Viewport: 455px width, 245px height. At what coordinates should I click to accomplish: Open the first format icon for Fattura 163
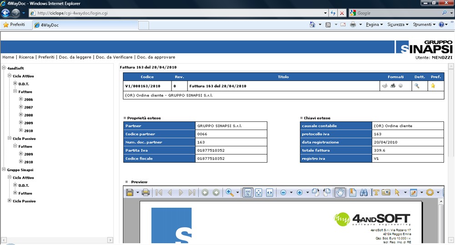(x=385, y=86)
